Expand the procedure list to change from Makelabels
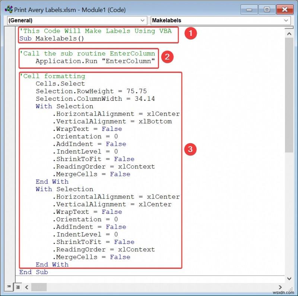Screen dimensions: 298x296 pyautogui.click(x=286, y=20)
